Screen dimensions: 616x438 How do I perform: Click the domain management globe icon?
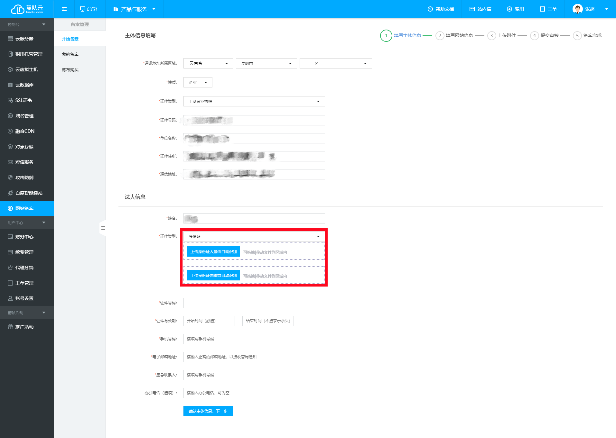pyautogui.click(x=10, y=116)
